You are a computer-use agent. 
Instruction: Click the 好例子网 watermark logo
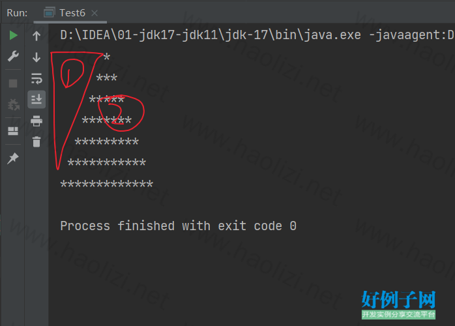click(x=398, y=304)
